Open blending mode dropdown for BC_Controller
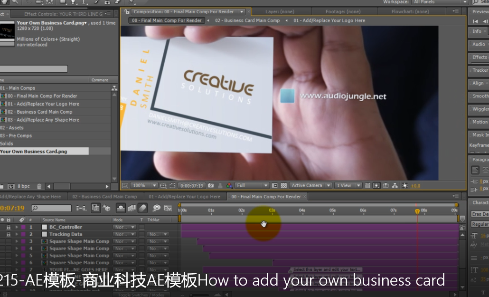This screenshot has width=489, height=297. point(124,227)
